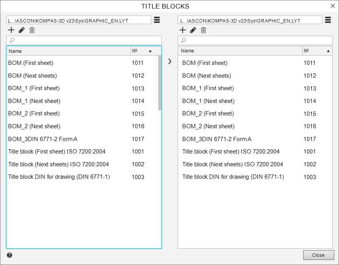339x265 pixels.
Task: Open help via the question mark icon
Action: pyautogui.click(x=9, y=255)
